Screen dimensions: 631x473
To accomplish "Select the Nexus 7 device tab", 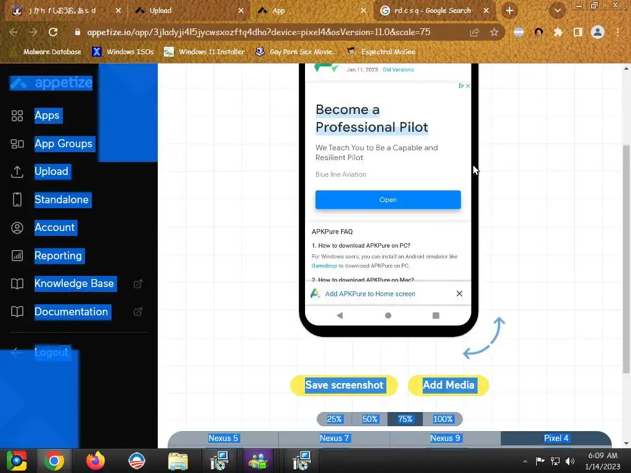I will pos(334,439).
